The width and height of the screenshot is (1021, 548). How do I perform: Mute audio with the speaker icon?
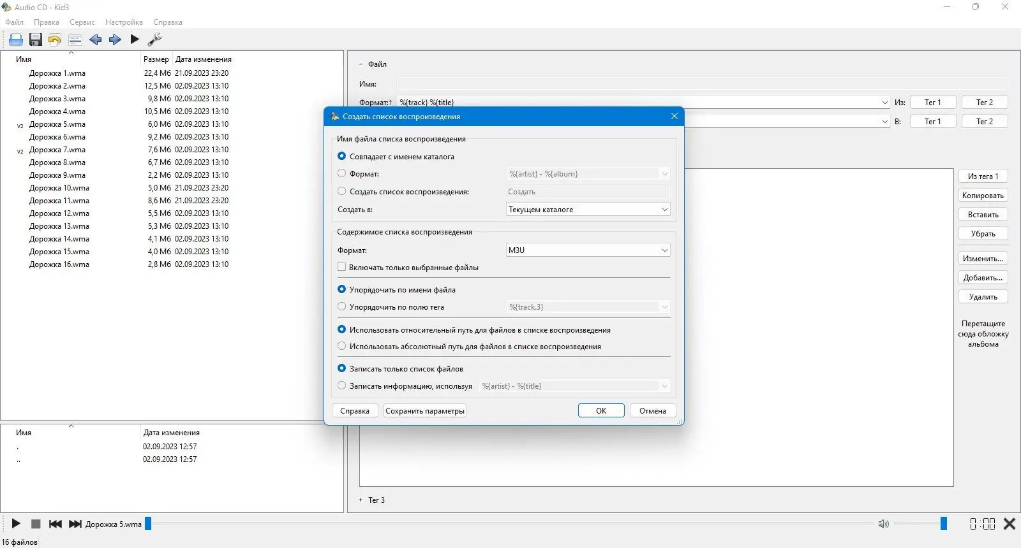pyautogui.click(x=884, y=524)
